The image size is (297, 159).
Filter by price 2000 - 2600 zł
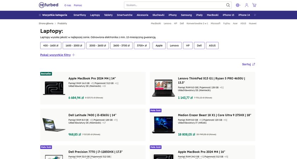pyautogui.click(x=98, y=46)
